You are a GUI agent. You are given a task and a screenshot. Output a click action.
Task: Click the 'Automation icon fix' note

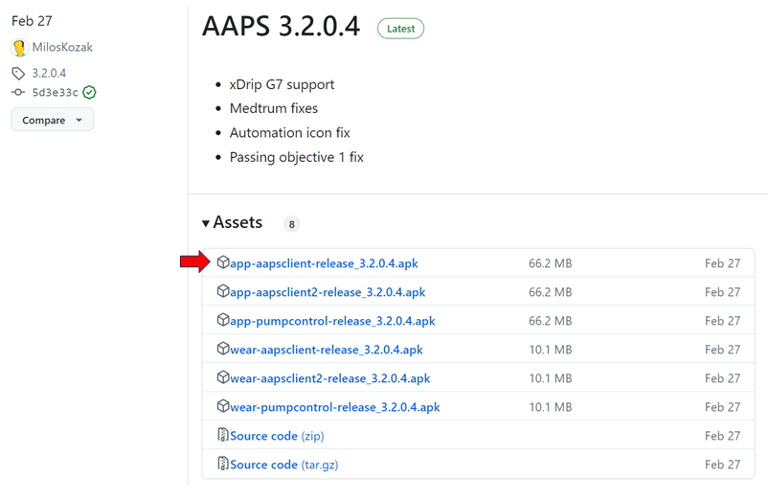click(290, 133)
